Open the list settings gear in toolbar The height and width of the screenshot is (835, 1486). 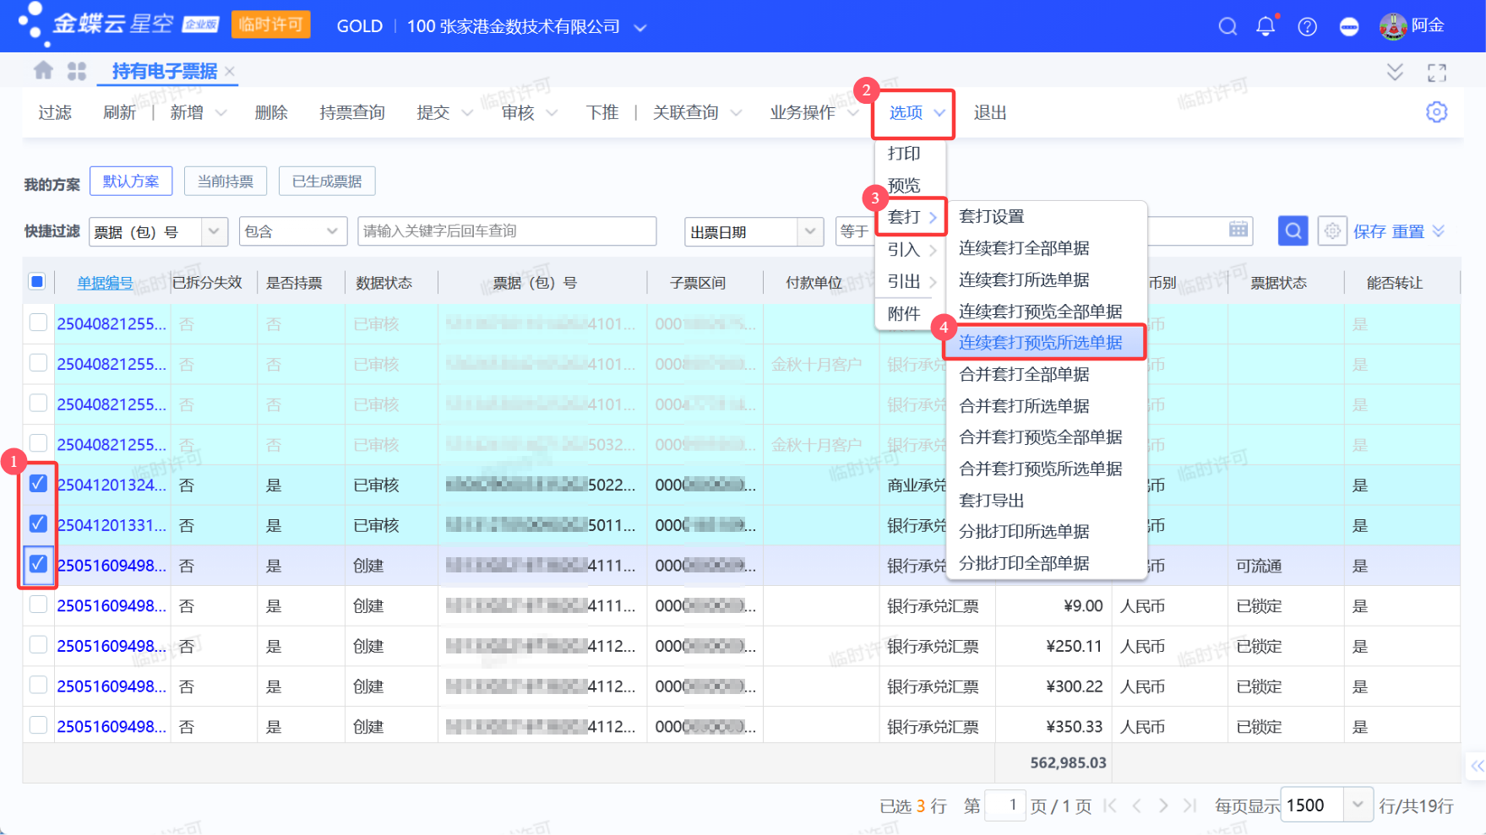point(1436,112)
